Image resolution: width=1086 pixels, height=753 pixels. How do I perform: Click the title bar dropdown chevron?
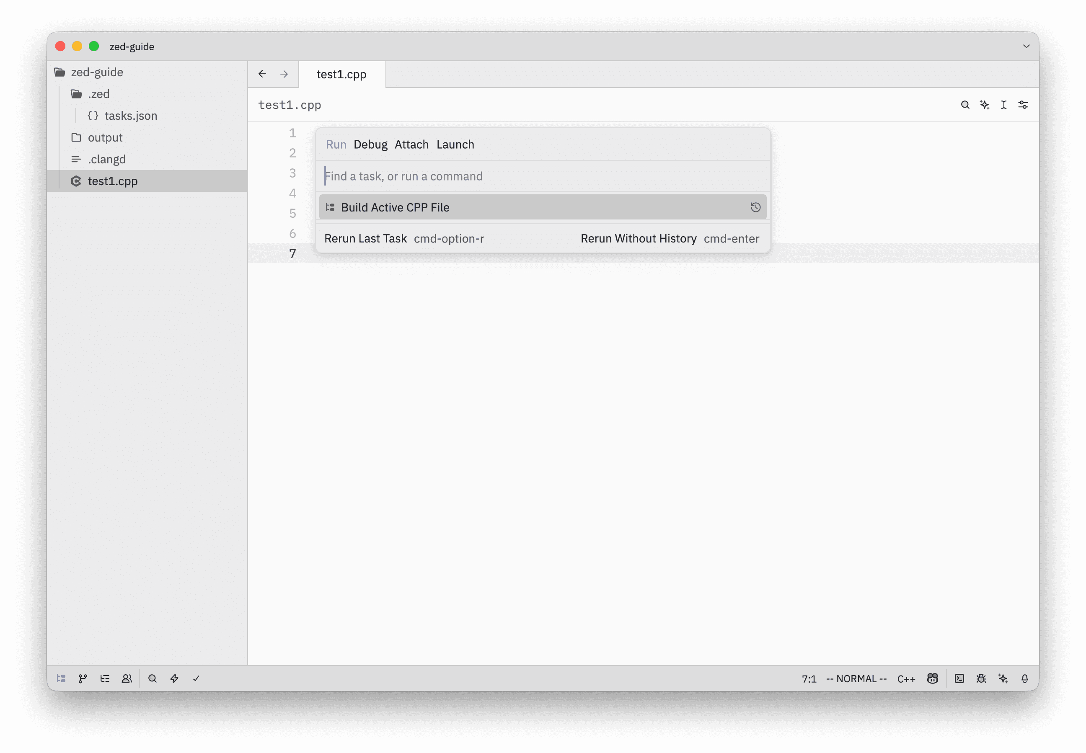pos(1027,46)
